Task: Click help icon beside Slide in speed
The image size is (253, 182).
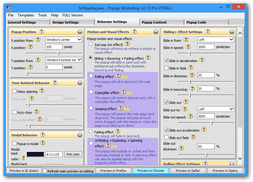Action: [x=188, y=47]
